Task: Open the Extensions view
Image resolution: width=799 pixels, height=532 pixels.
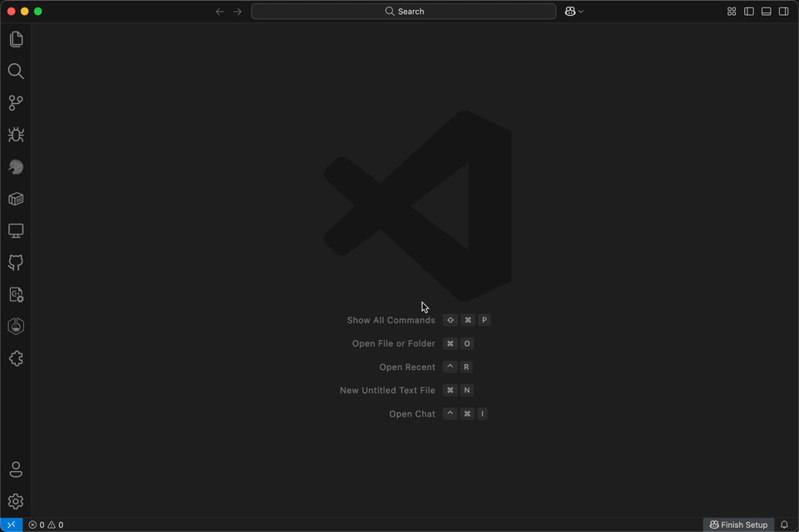Action: coord(15,357)
